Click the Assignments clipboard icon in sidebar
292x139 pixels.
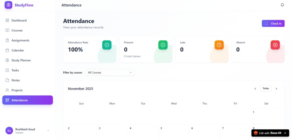[7, 40]
